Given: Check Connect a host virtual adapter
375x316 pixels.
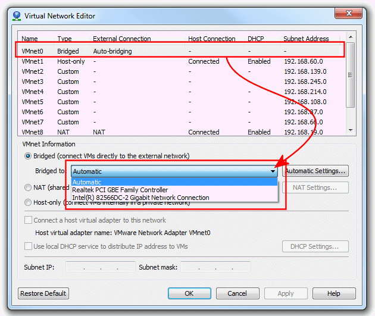Looking at the screenshot, I should pyautogui.click(x=28, y=220).
